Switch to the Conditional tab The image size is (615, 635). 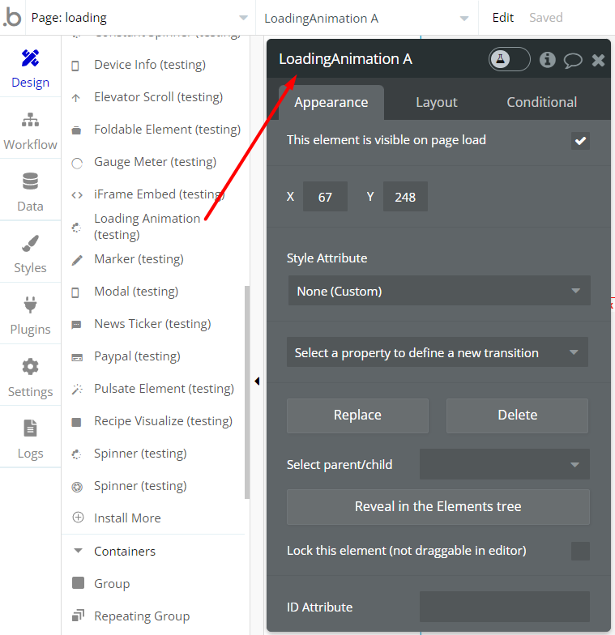click(x=541, y=102)
